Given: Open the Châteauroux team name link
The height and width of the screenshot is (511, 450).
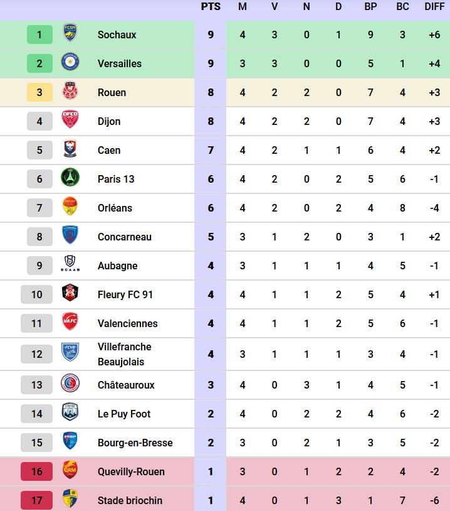Looking at the screenshot, I should pyautogui.click(x=126, y=385).
